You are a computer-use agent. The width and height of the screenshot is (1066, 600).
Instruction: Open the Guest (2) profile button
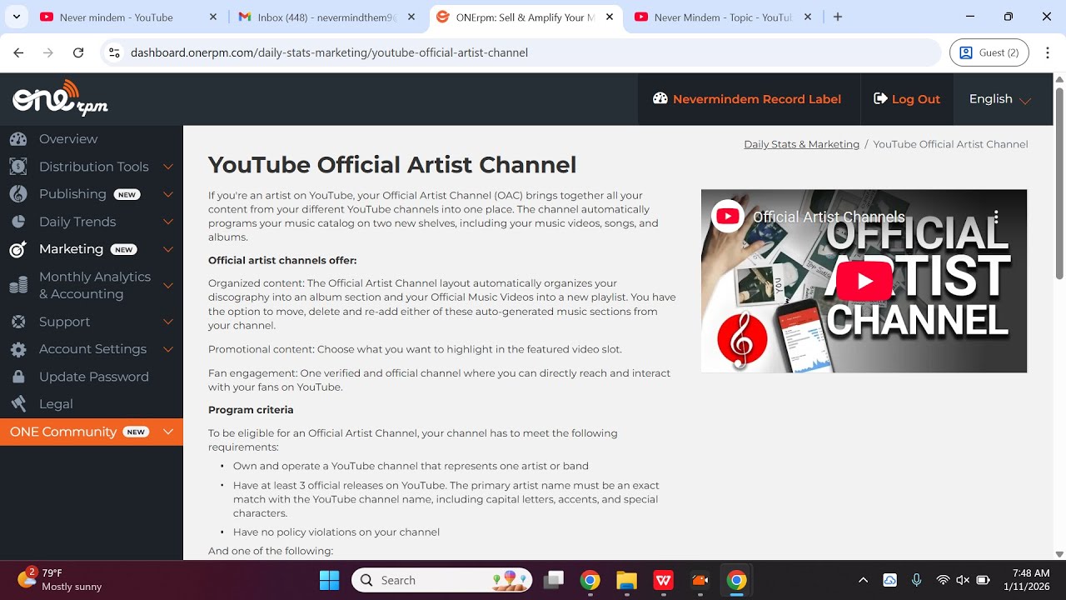point(989,52)
